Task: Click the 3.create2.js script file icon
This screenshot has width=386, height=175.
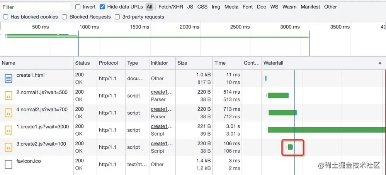Action: click(x=9, y=147)
